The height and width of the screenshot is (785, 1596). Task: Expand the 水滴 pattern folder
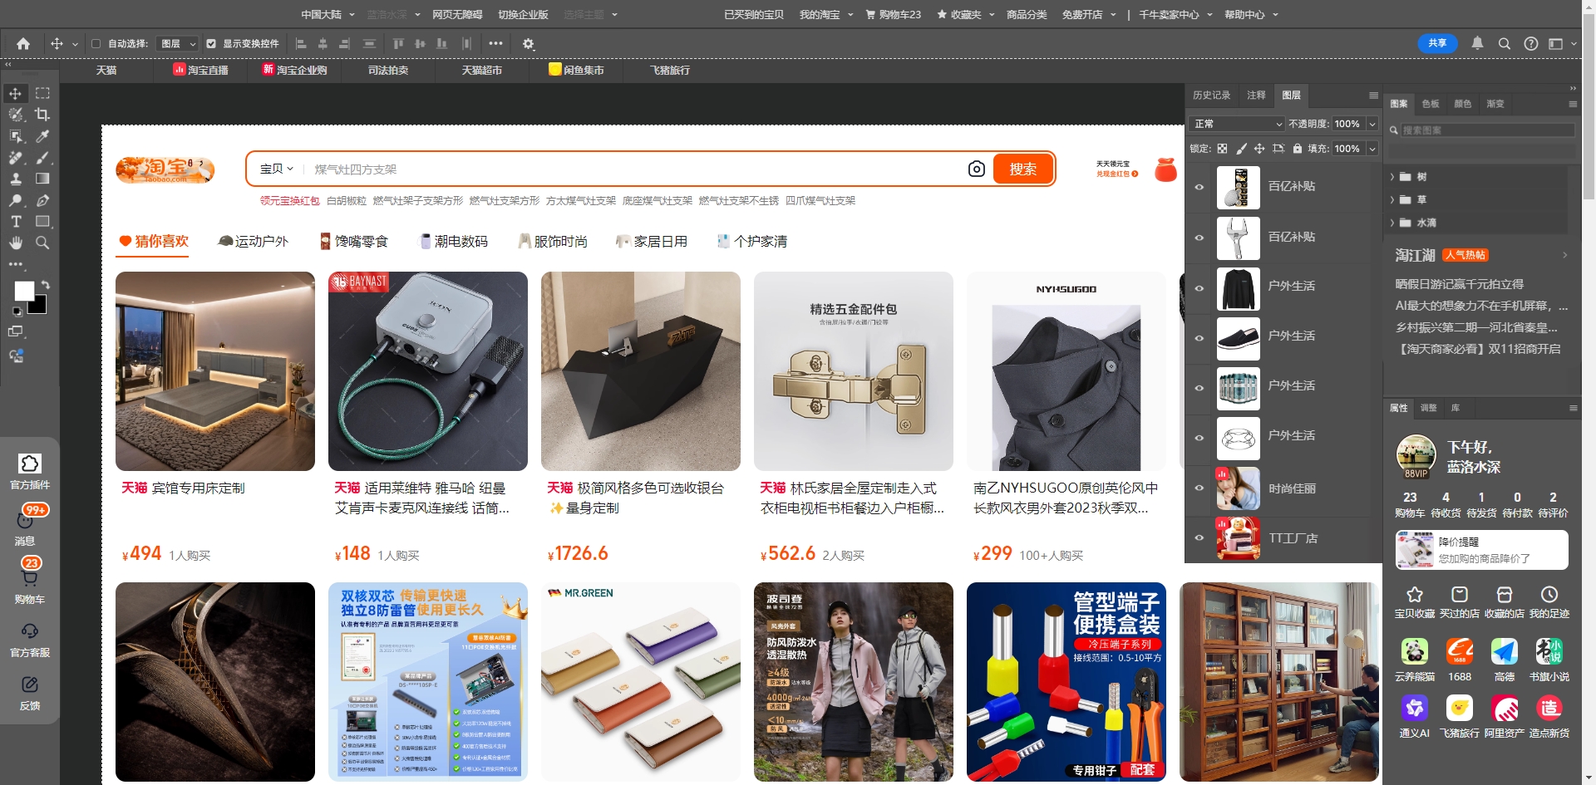click(1392, 223)
